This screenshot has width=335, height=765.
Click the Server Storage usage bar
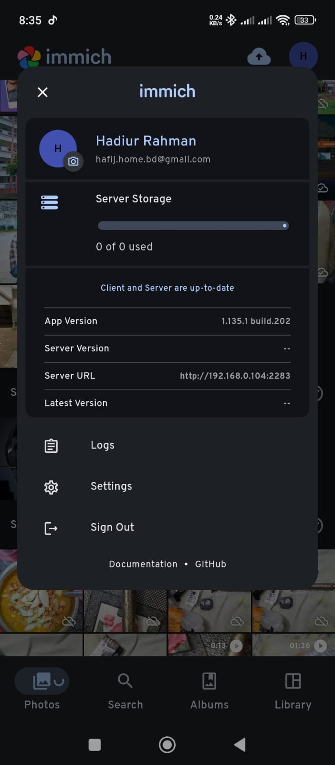point(193,226)
